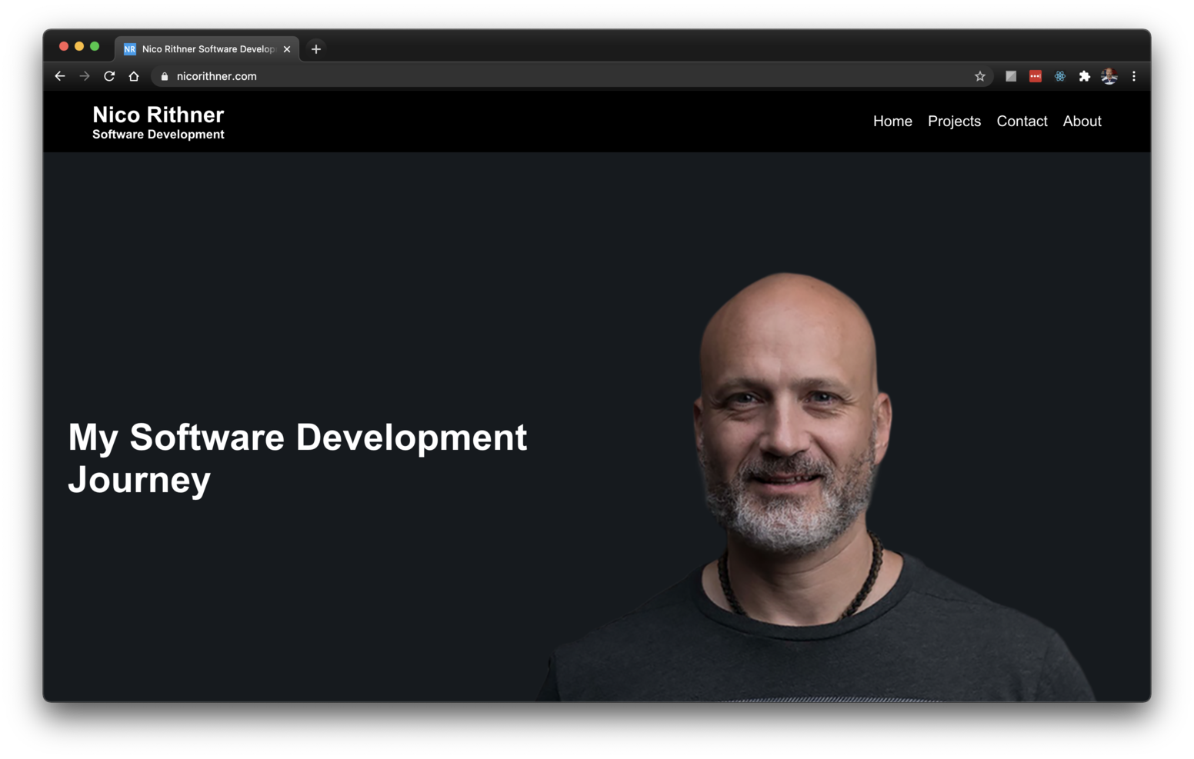1194x759 pixels.
Task: Open a new browser tab
Action: coord(315,48)
